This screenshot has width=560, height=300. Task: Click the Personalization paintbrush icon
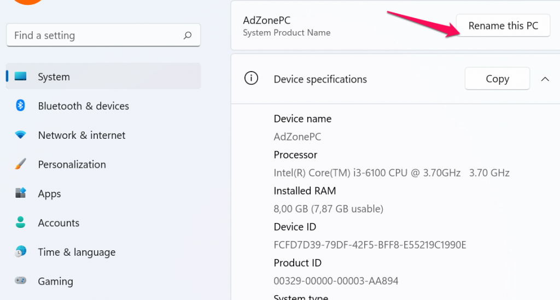coord(20,164)
